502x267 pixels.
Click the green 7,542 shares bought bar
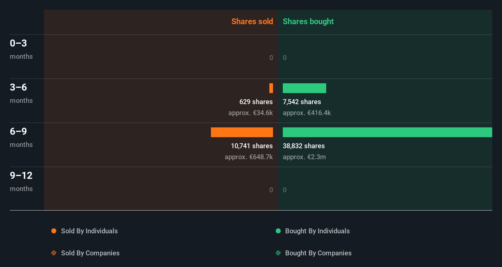click(304, 88)
